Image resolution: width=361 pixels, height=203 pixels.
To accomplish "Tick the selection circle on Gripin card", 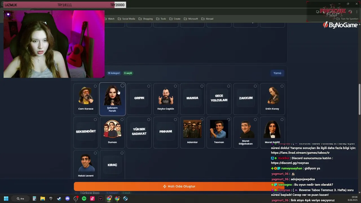I will (x=149, y=86).
